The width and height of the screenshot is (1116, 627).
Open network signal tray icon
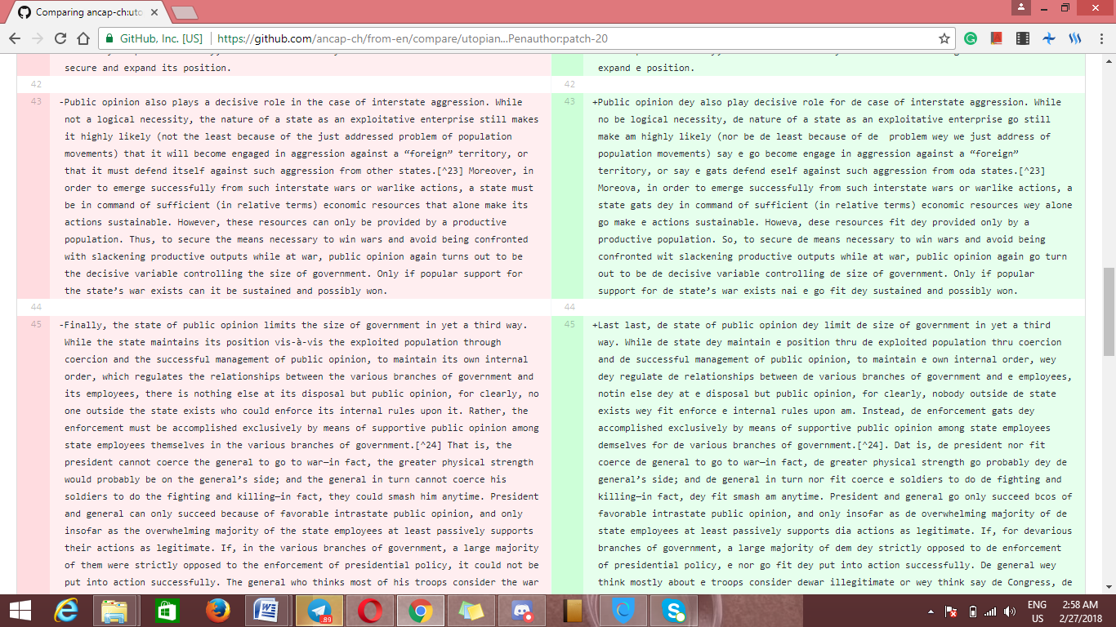(x=991, y=611)
